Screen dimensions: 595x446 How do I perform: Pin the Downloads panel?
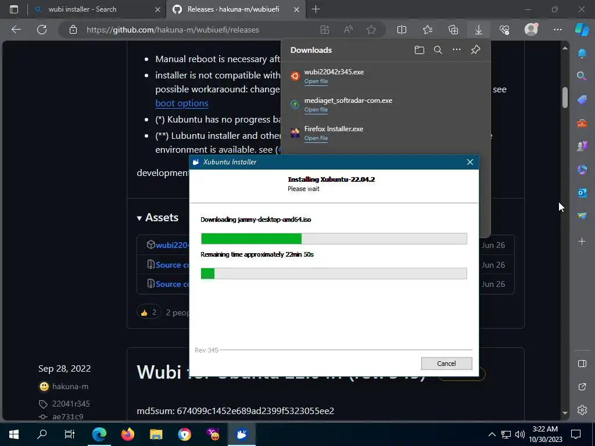pos(475,50)
